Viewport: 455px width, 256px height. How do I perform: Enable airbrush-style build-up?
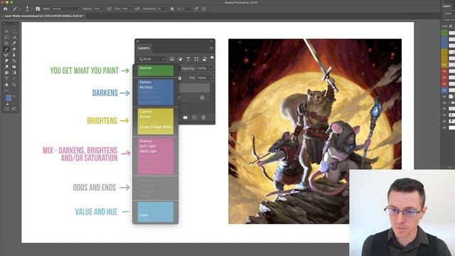pyautogui.click(x=137, y=9)
